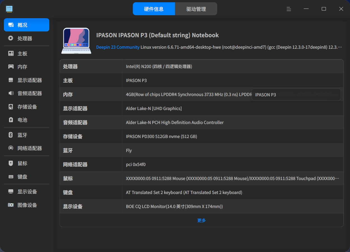This screenshot has width=350, height=252.
Task: Click the IPASON P3 tooltip popup
Action: tap(296, 95)
